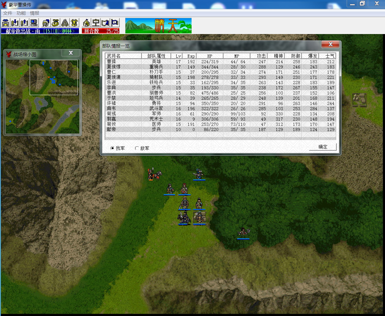Click the blue flag toolbar icon
This screenshot has height=316, width=385.
point(115,23)
